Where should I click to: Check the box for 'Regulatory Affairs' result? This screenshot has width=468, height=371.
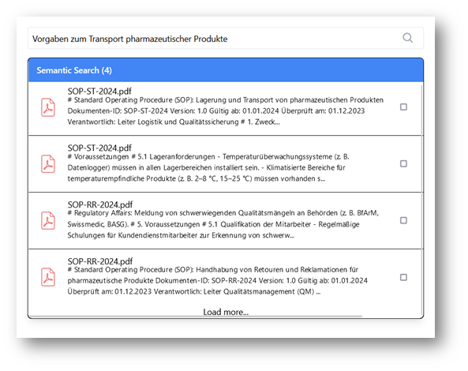[403, 220]
